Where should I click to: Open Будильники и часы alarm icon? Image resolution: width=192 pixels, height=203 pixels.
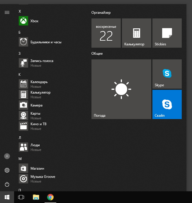coord(23,42)
